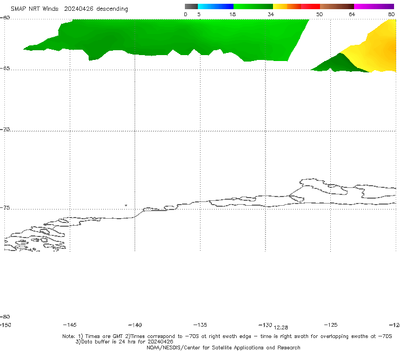
Task: Select the cyan-to-blue segment of the color bar
Action: click(216, 6)
